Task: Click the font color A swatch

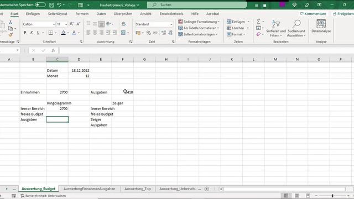Action: coord(74,33)
